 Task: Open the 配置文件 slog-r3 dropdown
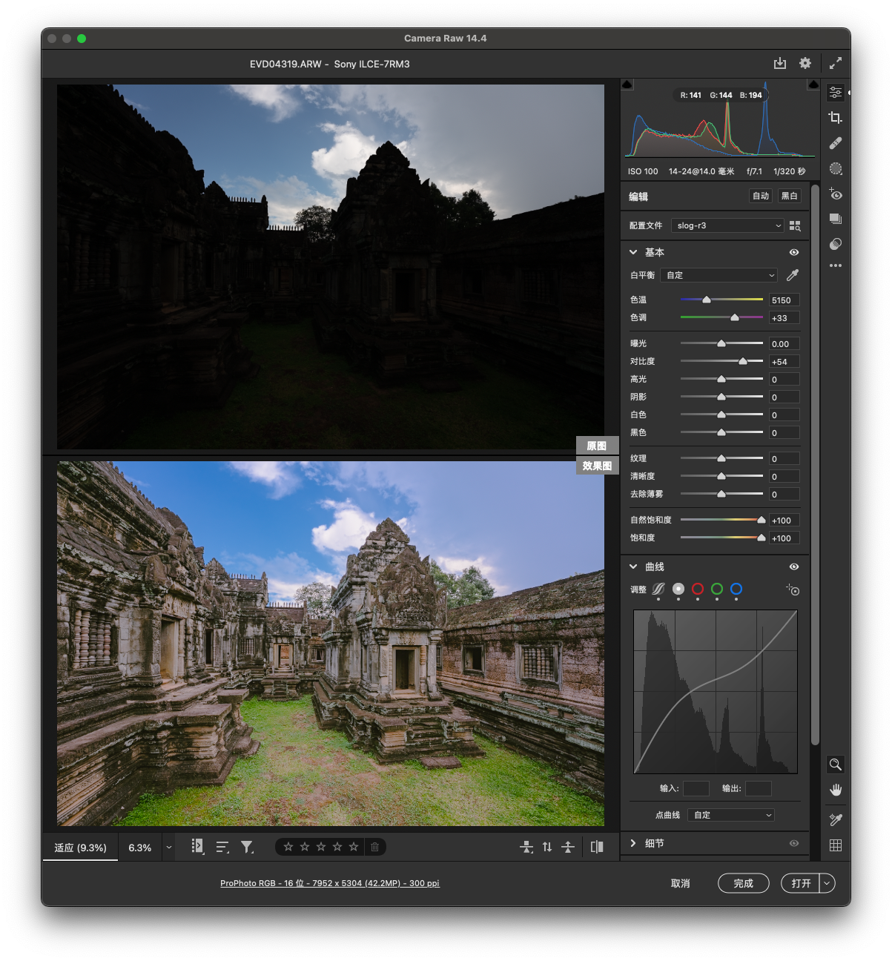(727, 225)
